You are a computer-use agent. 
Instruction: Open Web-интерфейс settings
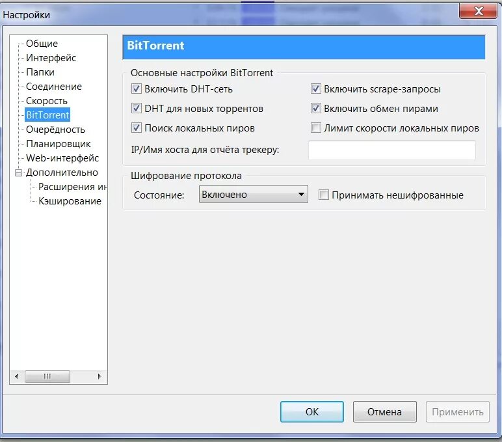coord(62,158)
